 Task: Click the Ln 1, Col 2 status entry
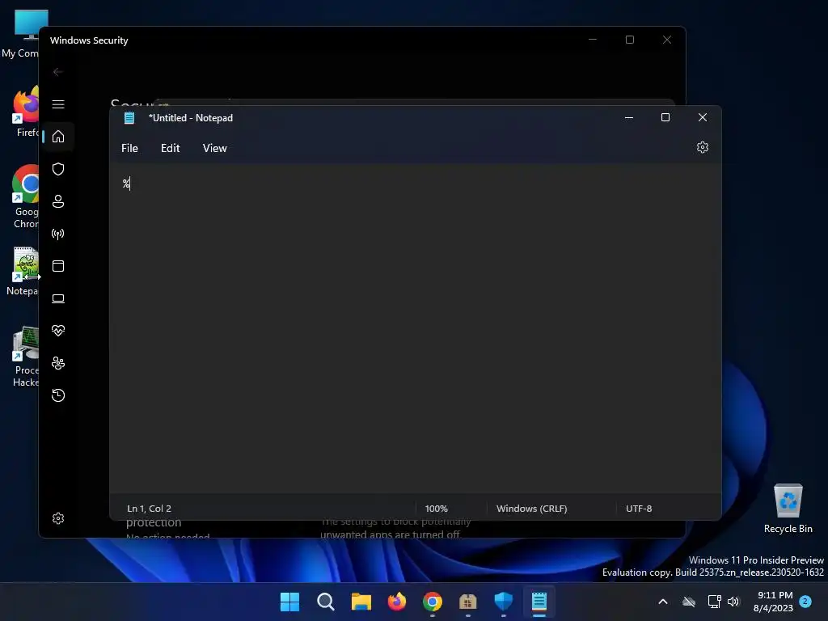[x=149, y=509]
